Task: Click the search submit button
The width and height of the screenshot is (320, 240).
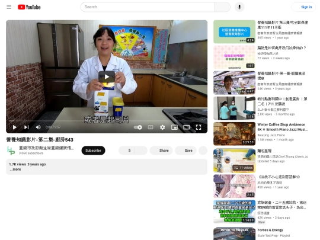Action: (x=222, y=7)
